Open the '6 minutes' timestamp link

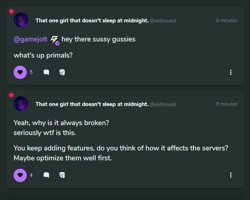pyautogui.click(x=227, y=20)
